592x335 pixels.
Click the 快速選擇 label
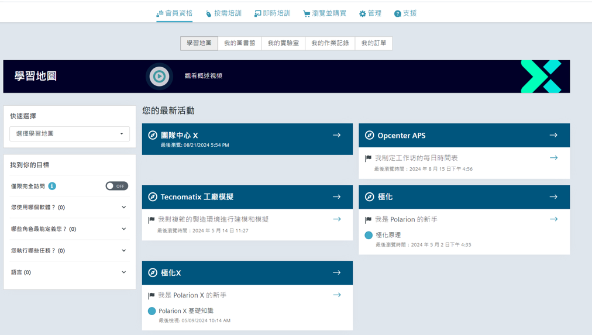(23, 116)
